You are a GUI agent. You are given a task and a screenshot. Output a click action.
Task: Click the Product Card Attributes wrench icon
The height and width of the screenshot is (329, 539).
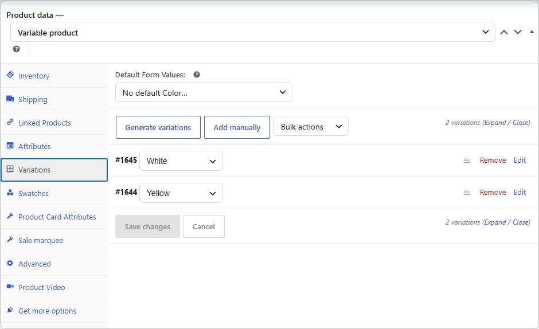(10, 216)
